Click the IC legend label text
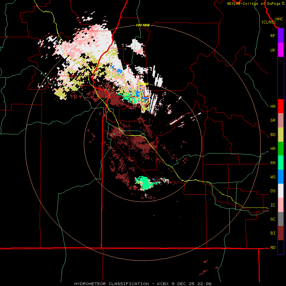 pos(273,205)
